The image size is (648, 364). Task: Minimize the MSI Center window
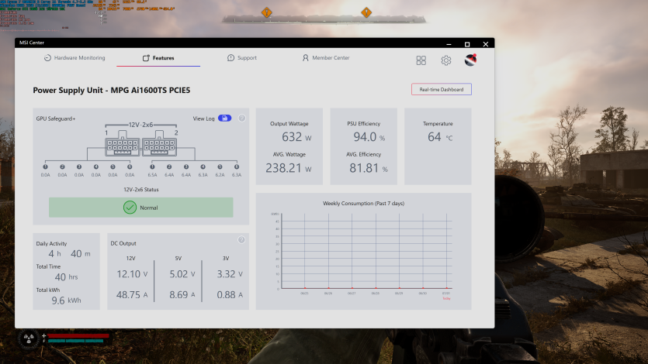pos(449,44)
